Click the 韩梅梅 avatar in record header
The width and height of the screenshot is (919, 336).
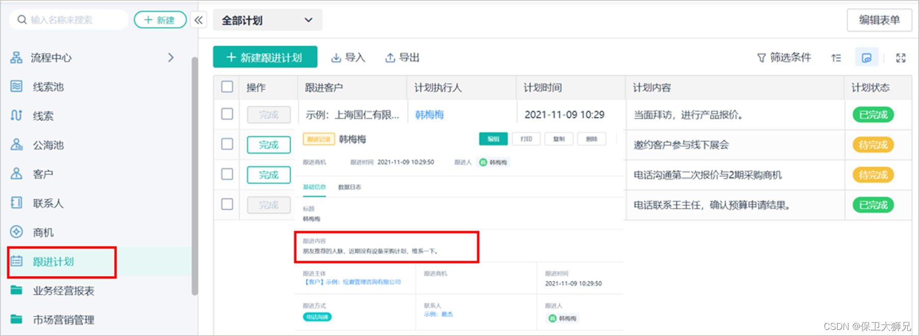[483, 162]
